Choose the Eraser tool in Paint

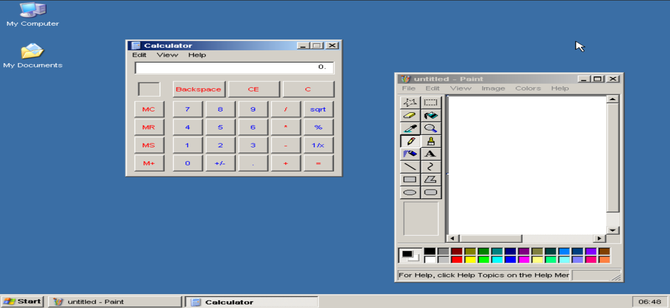(410, 115)
